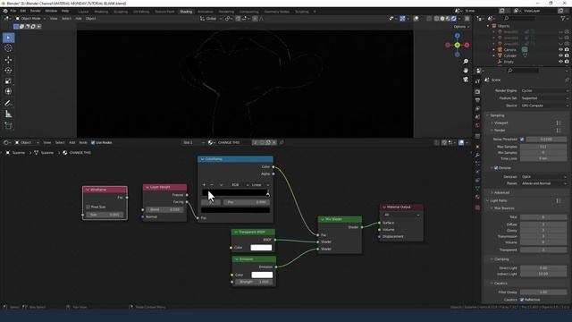Screen dimensions: 572x322
Task: Hide the Empty object in outliner
Action: [560, 62]
